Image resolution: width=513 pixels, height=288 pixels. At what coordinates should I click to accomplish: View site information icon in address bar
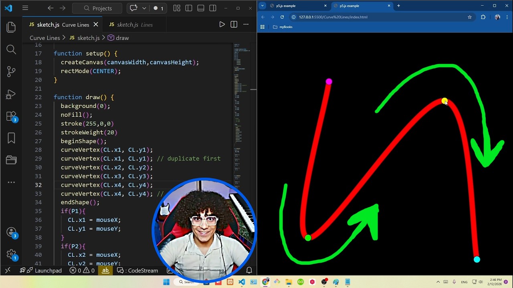click(293, 17)
